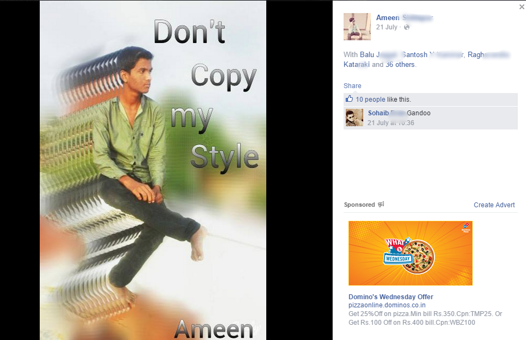
Task: View the 10 people who like this
Action: click(x=370, y=99)
